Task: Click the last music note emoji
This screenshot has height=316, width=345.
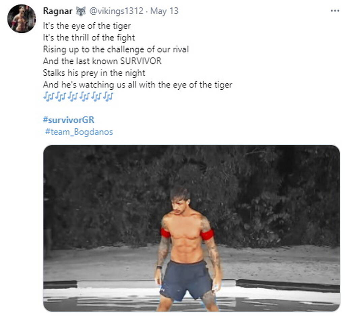Action: 108,97
